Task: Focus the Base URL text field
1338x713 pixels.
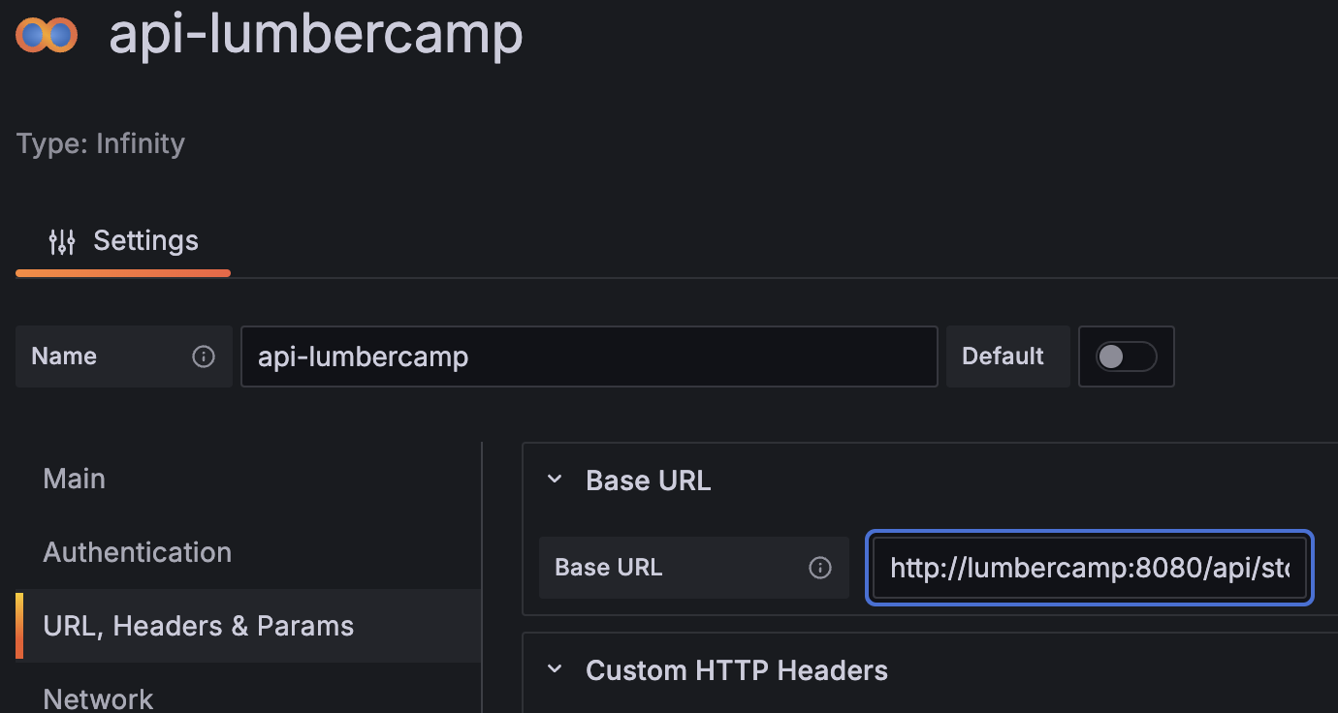Action: pos(1089,568)
